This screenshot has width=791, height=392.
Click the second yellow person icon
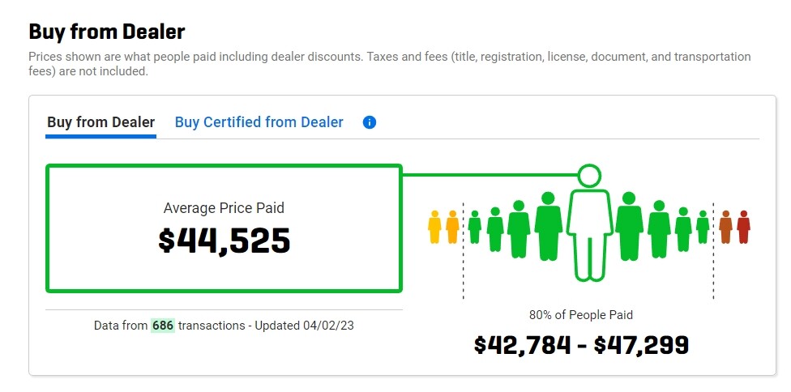click(452, 227)
